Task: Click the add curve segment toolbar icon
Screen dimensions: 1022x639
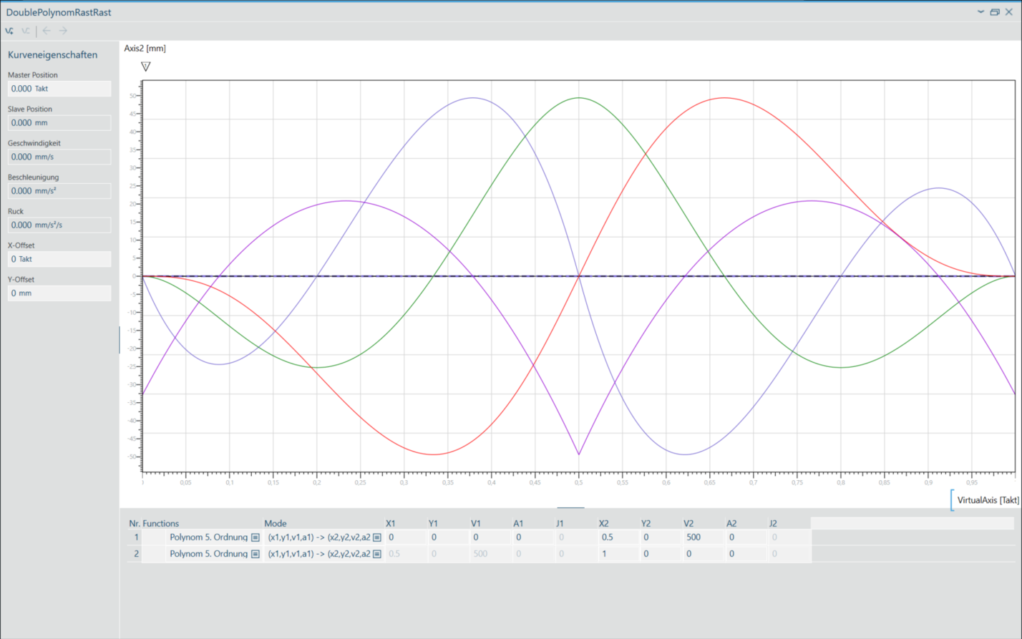Action: click(9, 31)
